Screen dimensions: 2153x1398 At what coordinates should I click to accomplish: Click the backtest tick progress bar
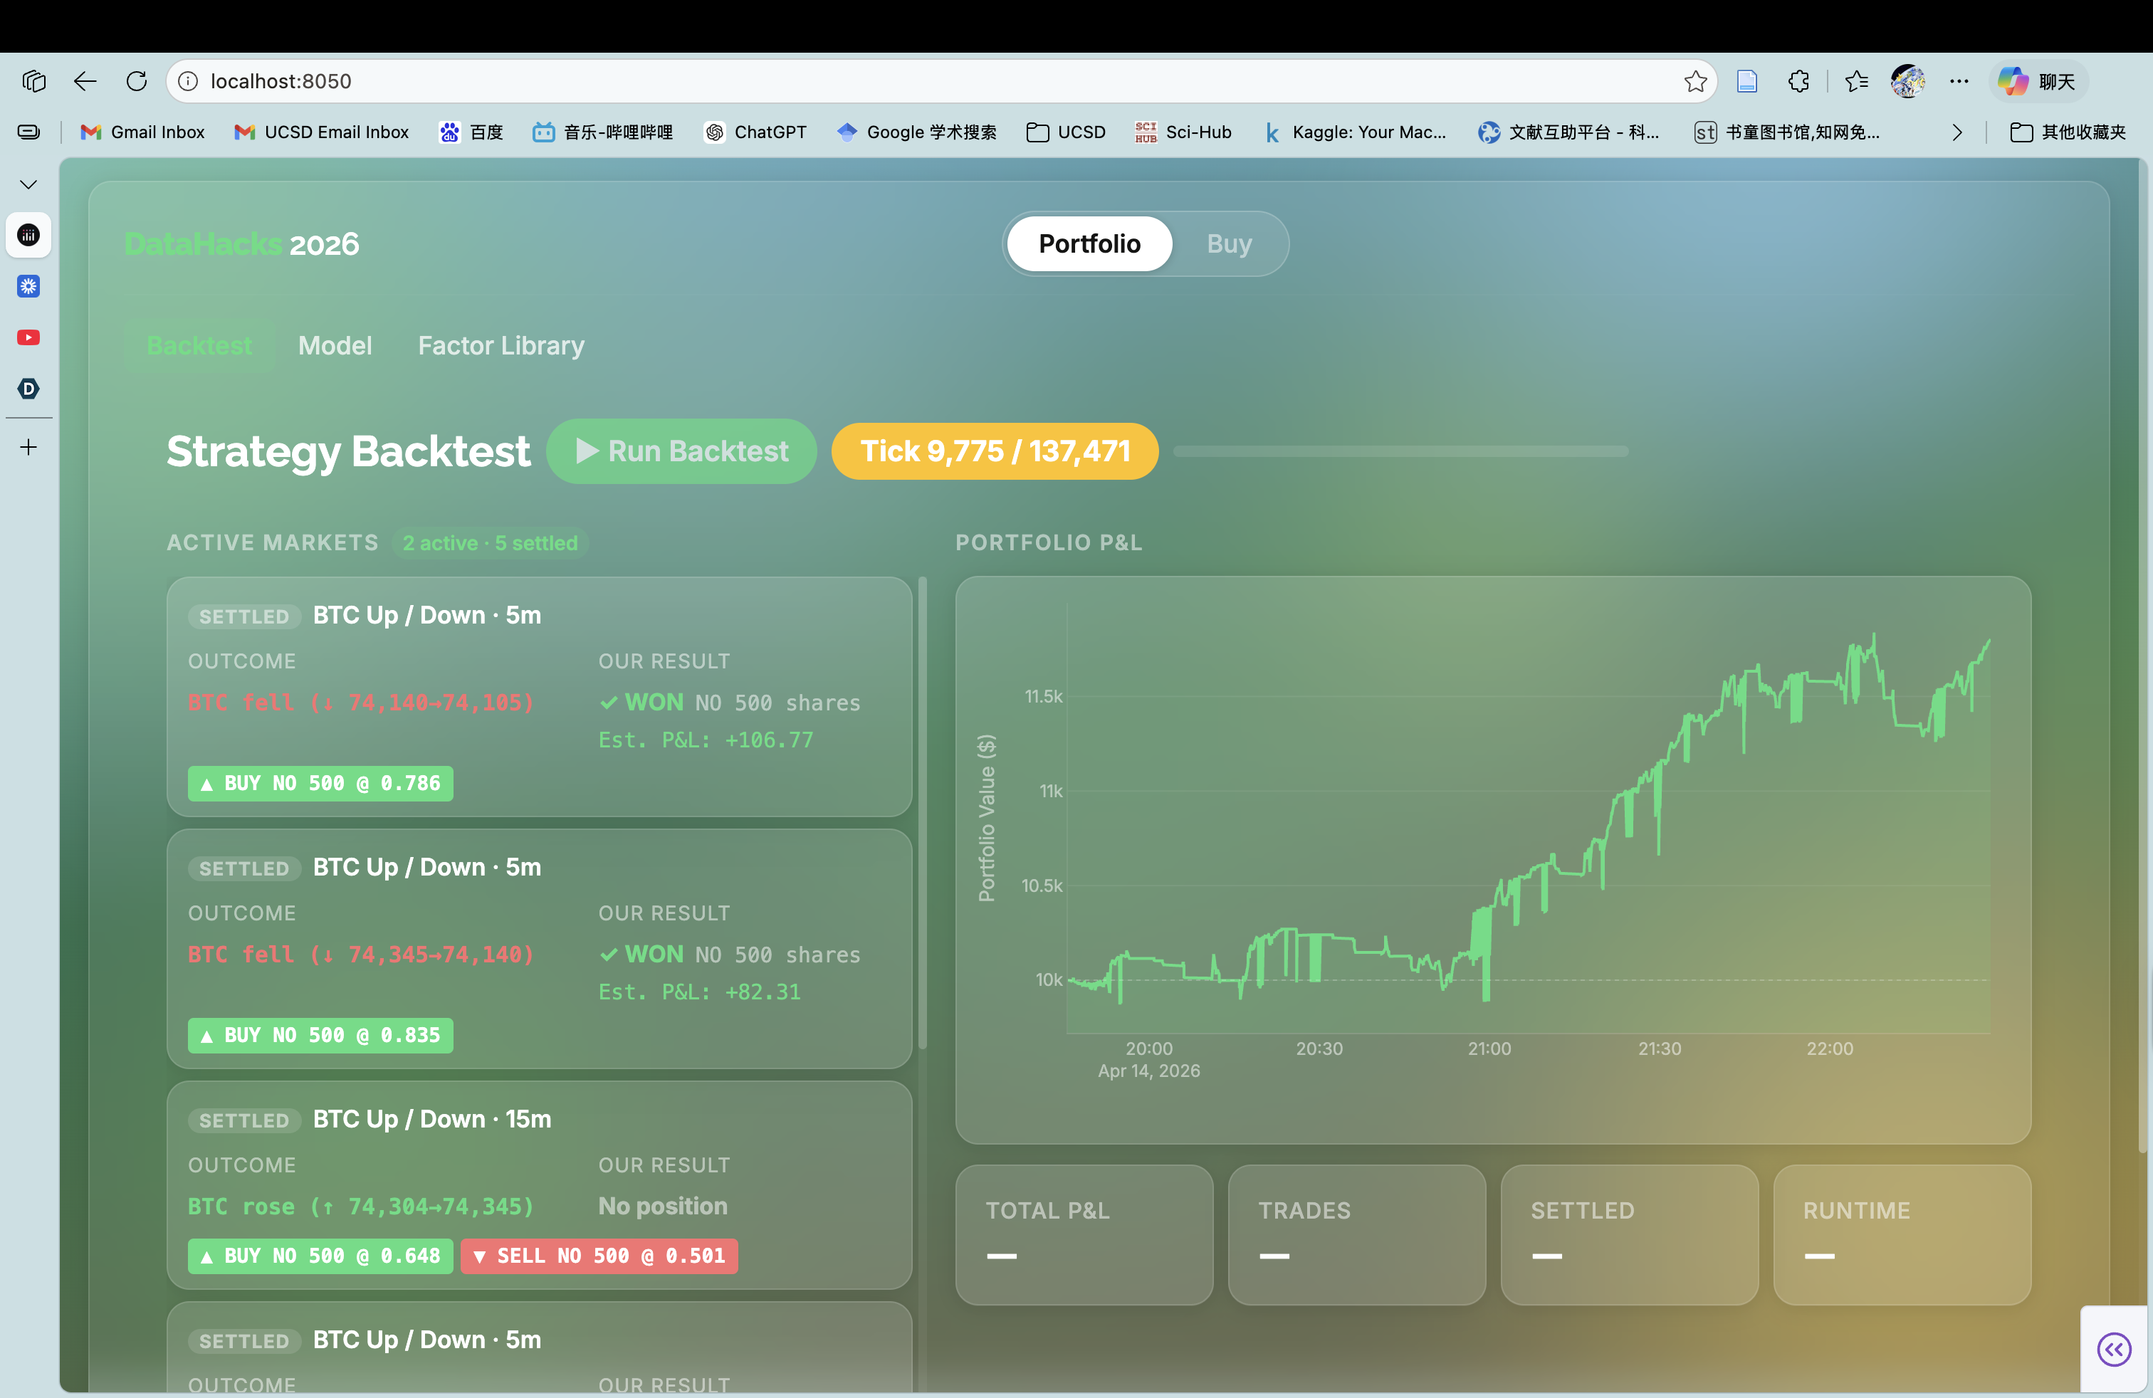pos(1400,451)
